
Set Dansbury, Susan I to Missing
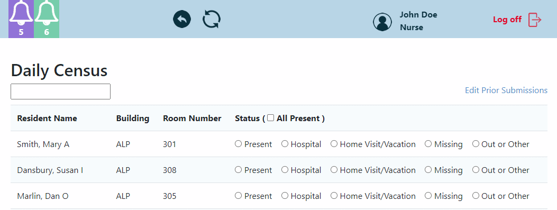click(x=428, y=170)
